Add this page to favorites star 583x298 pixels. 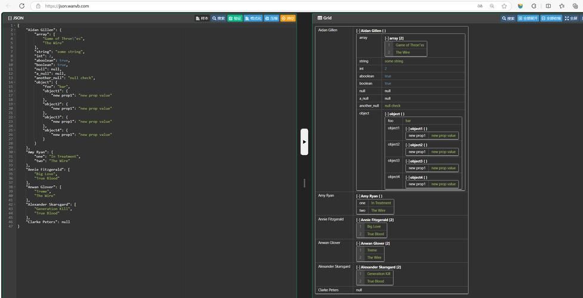504,6
